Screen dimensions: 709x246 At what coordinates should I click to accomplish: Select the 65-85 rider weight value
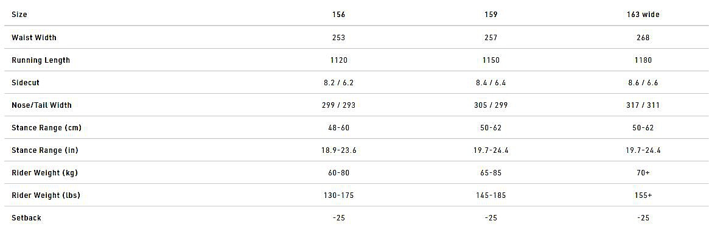coord(491,173)
